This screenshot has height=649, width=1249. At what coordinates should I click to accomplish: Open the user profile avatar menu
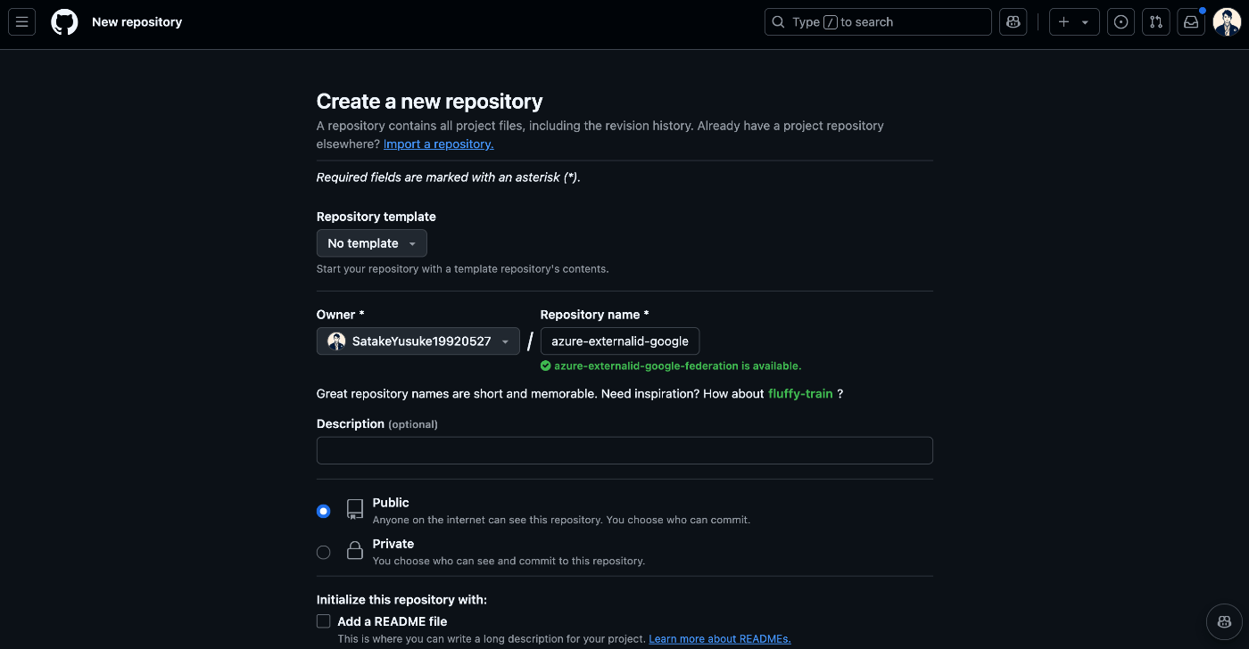[1227, 22]
